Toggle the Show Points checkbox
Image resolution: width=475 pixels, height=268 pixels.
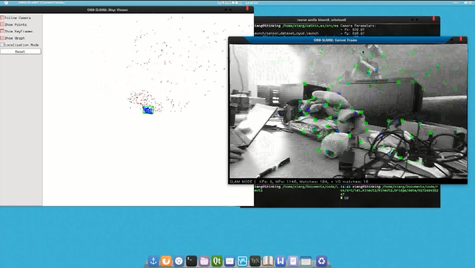click(2, 24)
